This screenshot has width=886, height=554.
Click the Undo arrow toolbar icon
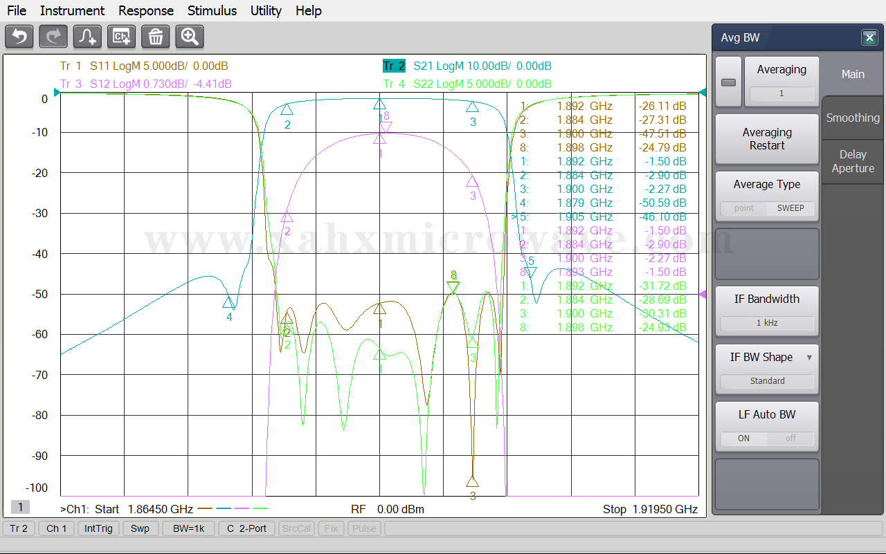(19, 37)
